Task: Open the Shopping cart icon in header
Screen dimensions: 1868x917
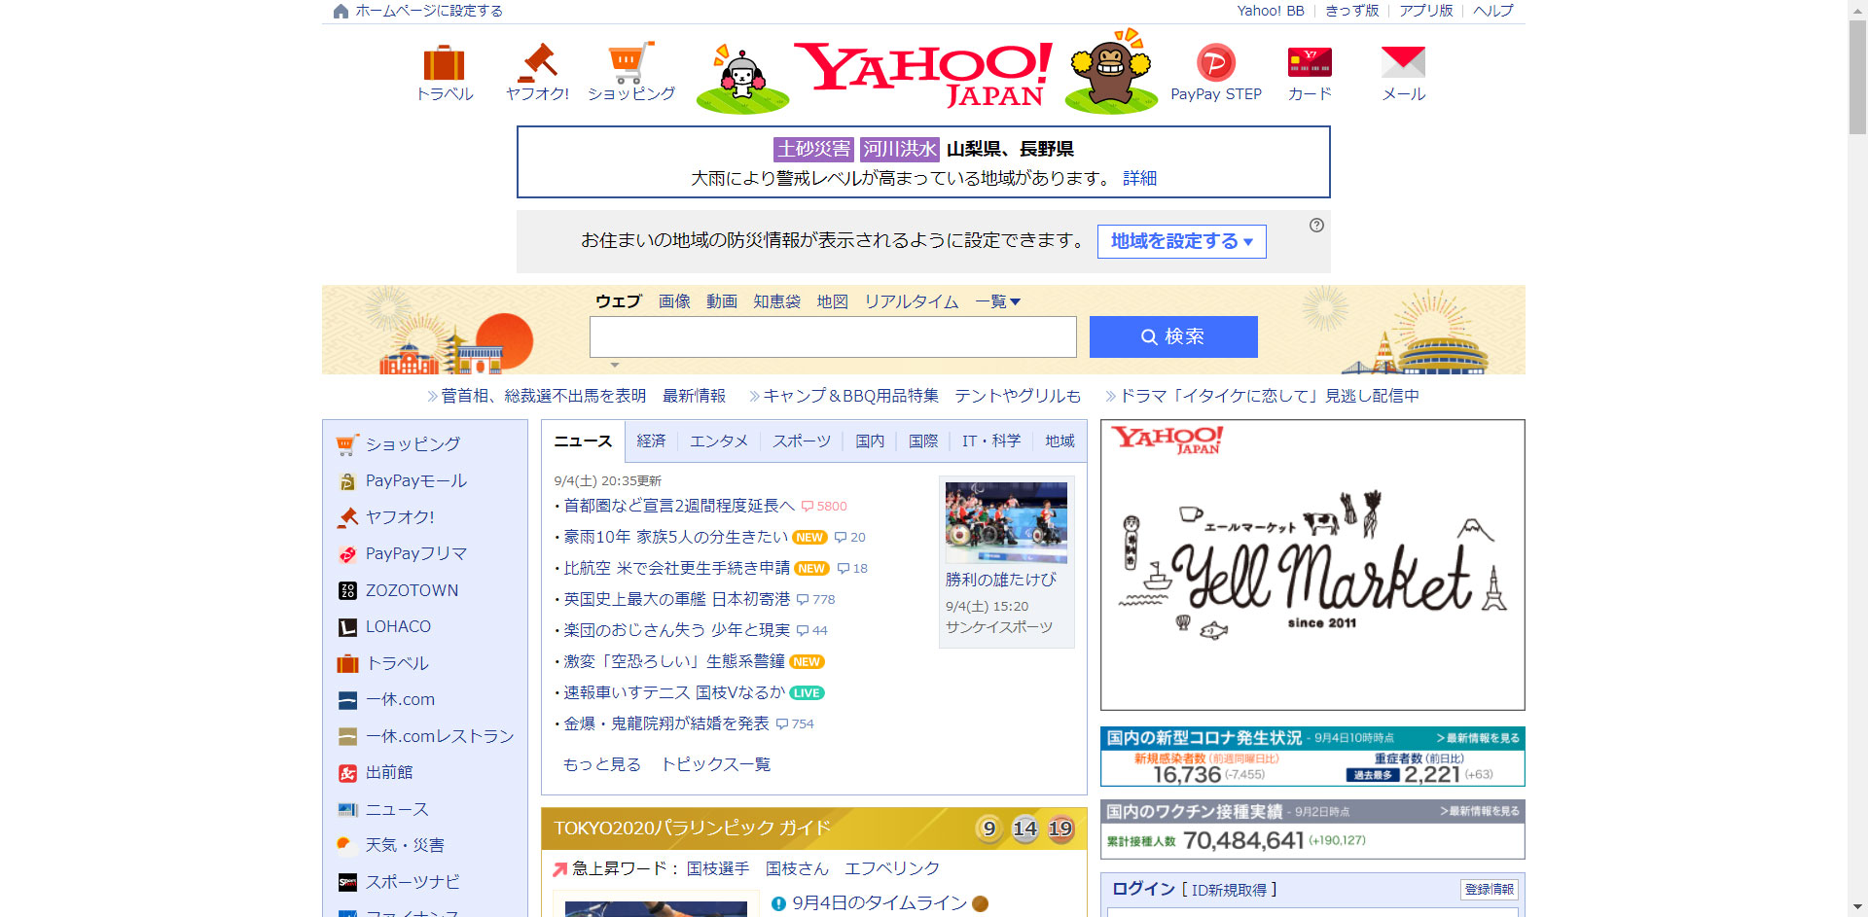Action: (x=630, y=63)
